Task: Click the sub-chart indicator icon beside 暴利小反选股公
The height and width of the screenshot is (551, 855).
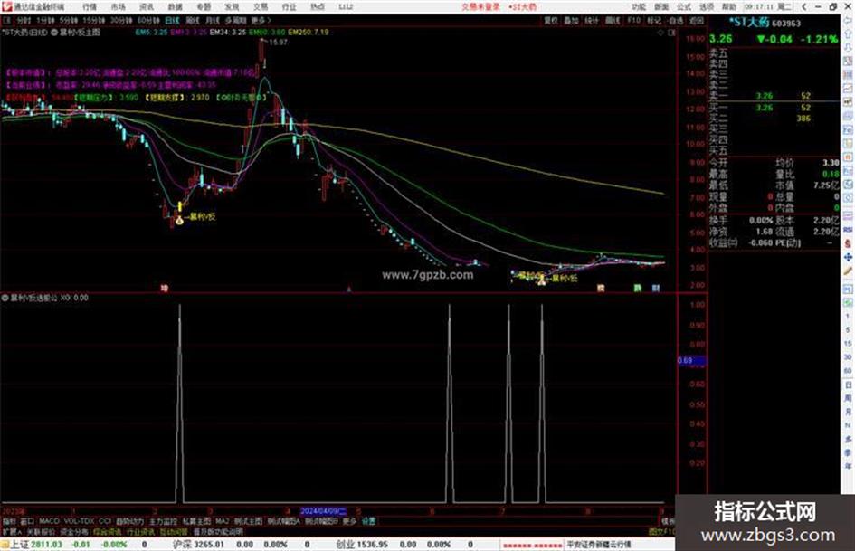Action: (5, 298)
